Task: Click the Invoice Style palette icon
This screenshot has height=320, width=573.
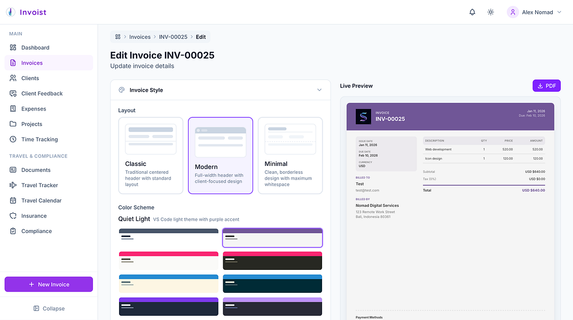Action: pyautogui.click(x=122, y=90)
